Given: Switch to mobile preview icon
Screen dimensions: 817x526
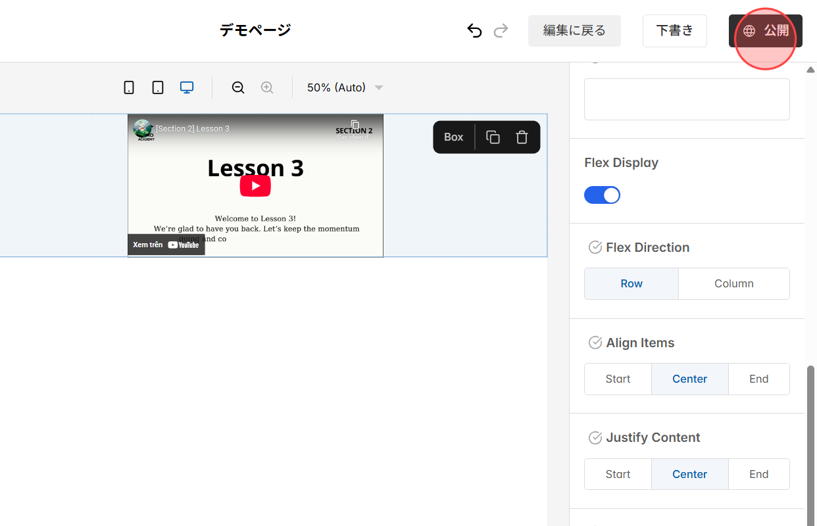Looking at the screenshot, I should [129, 87].
